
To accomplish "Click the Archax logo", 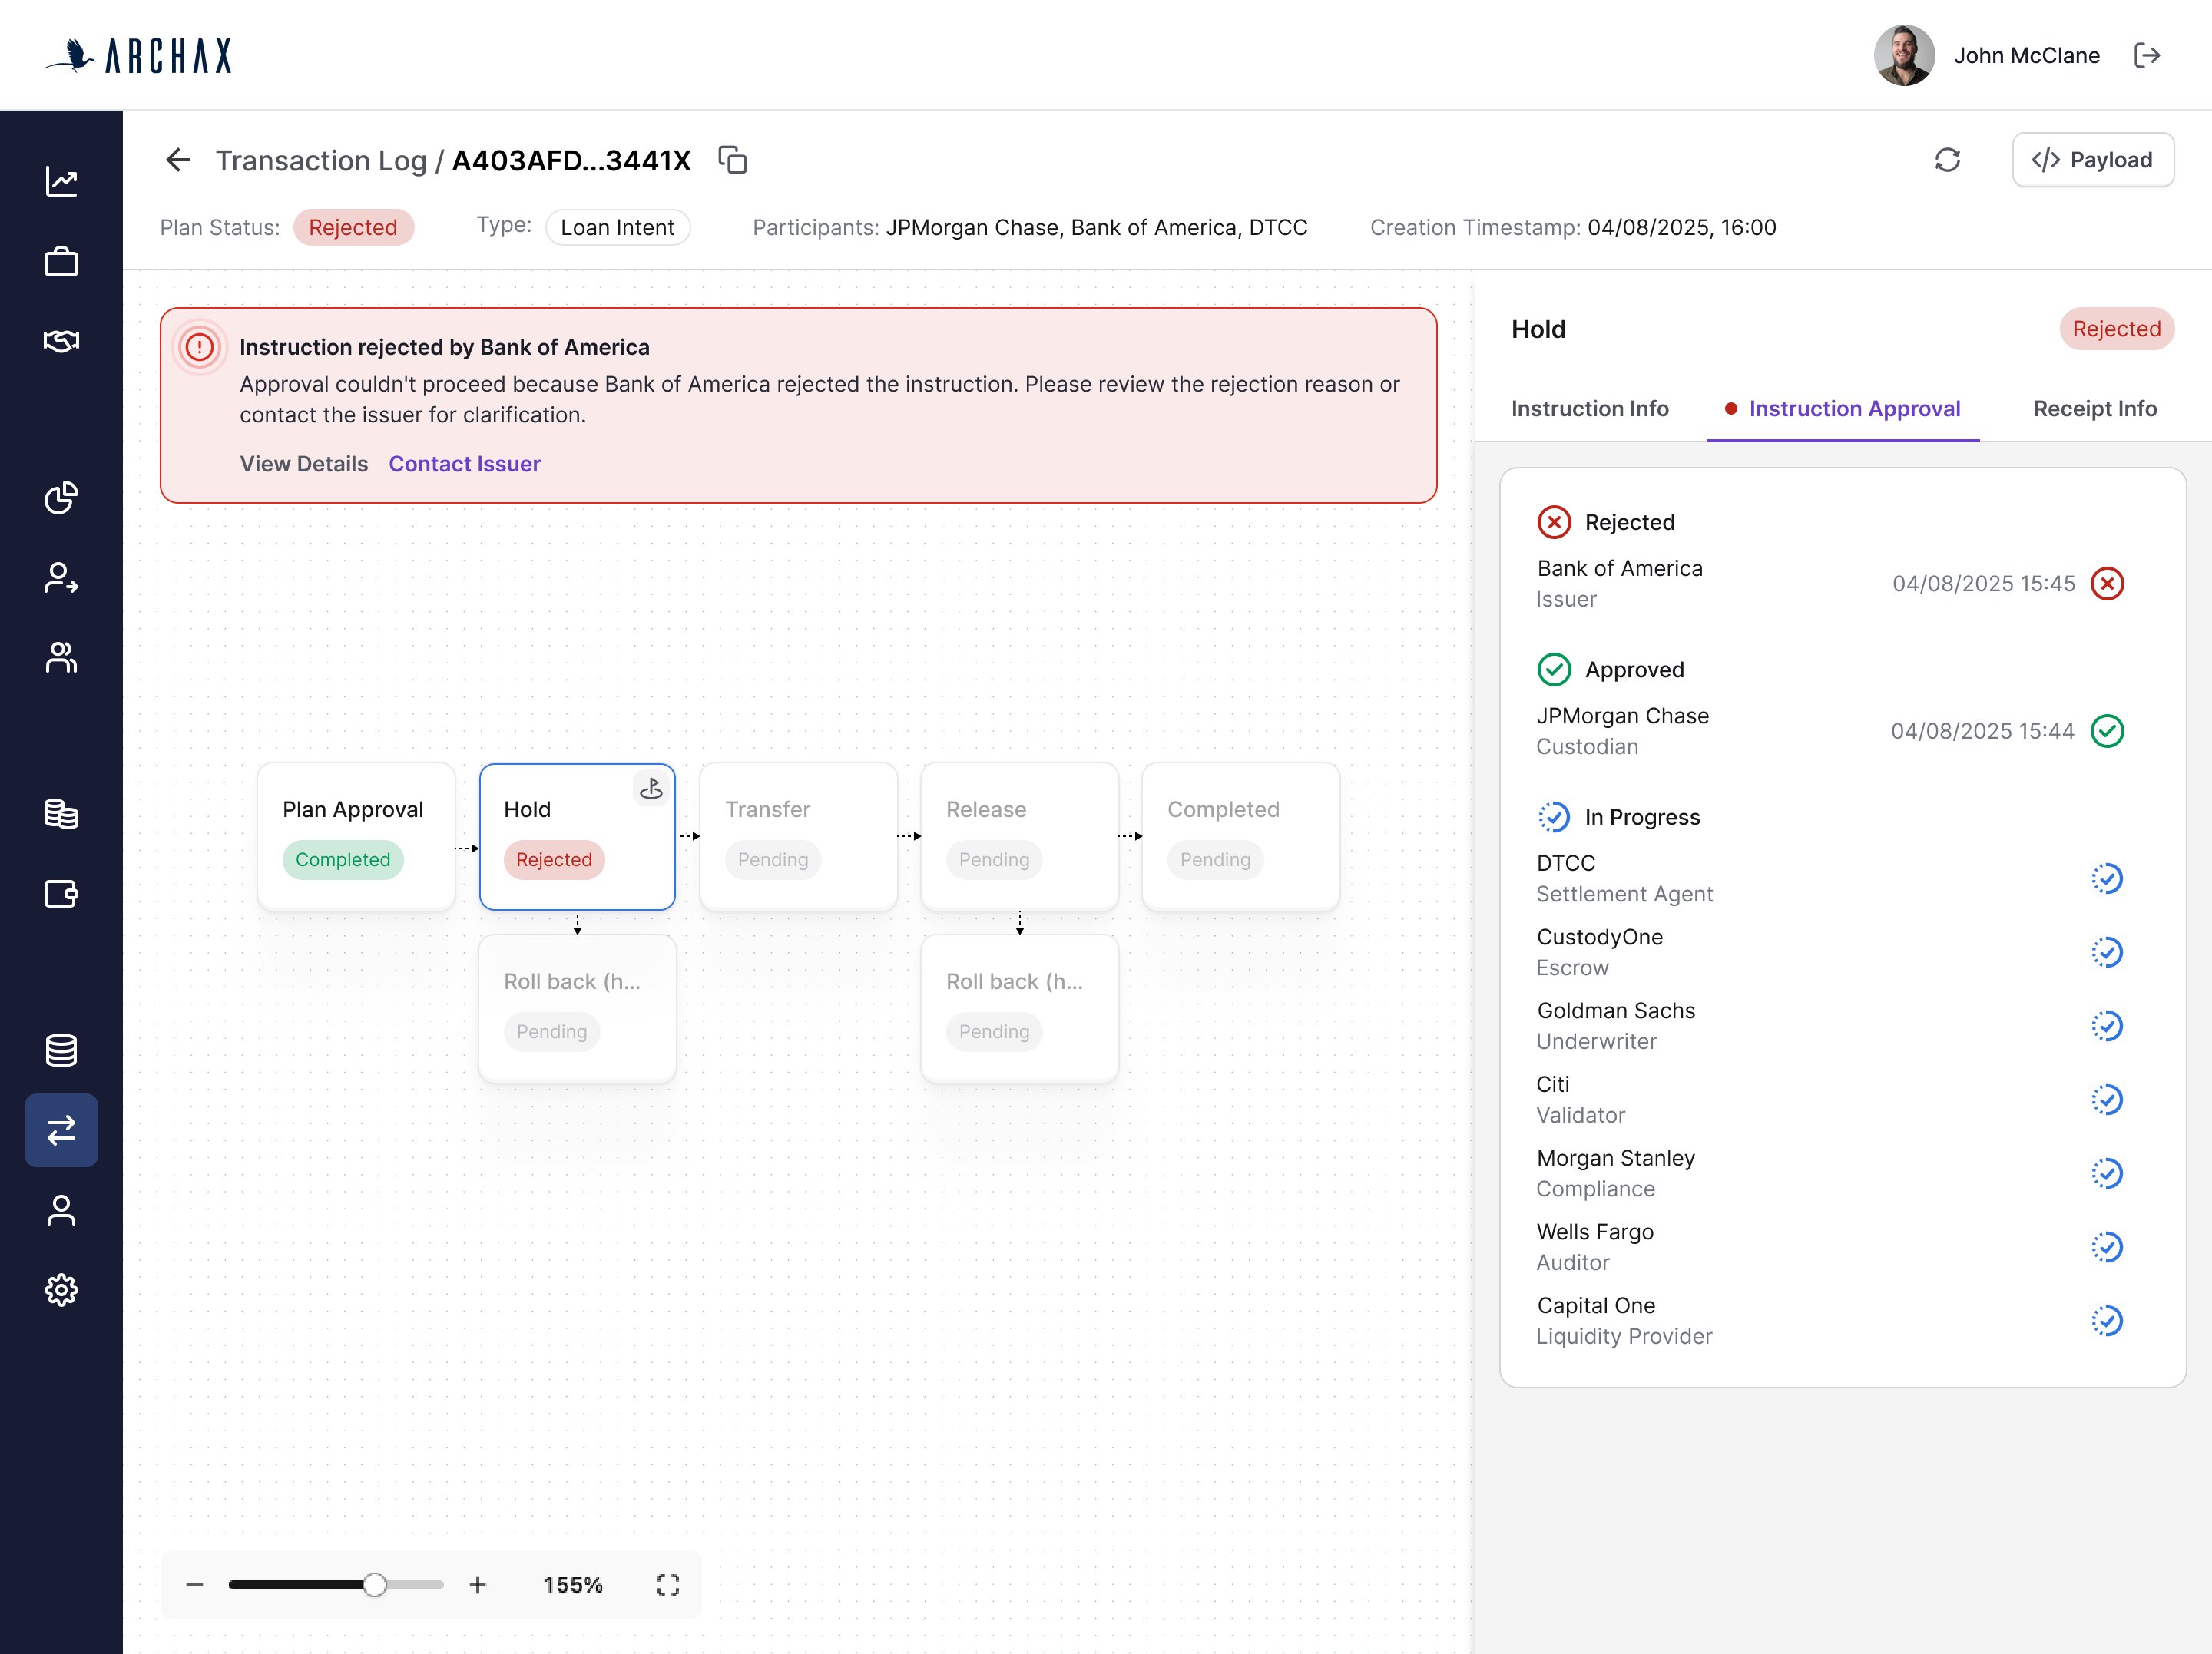I will (138, 55).
